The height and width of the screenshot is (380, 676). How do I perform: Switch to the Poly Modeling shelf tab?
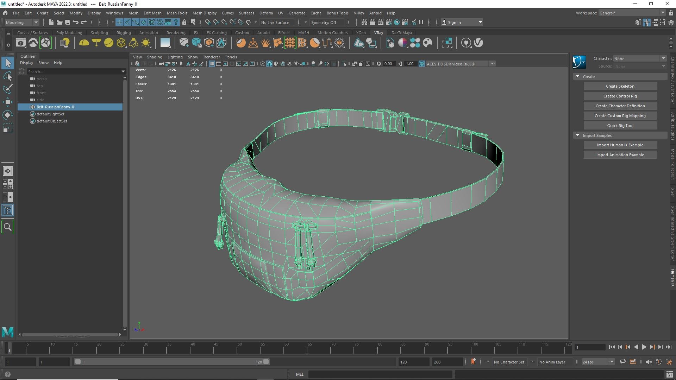click(69, 33)
